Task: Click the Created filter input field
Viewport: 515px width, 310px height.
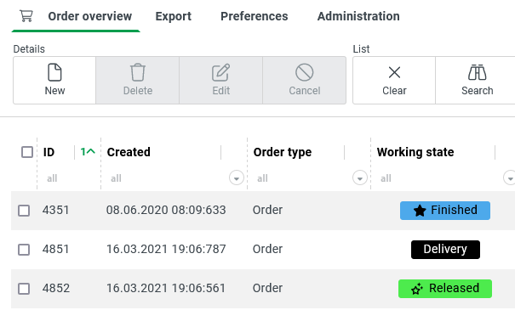Action: click(x=166, y=178)
